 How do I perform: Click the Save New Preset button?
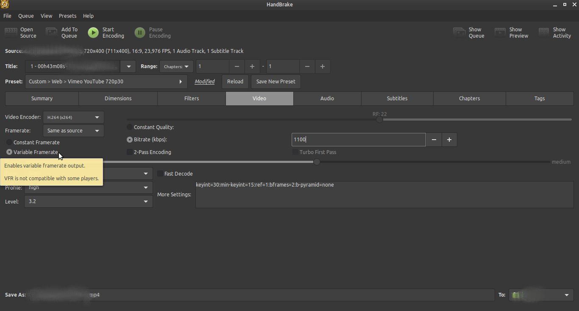[276, 82]
